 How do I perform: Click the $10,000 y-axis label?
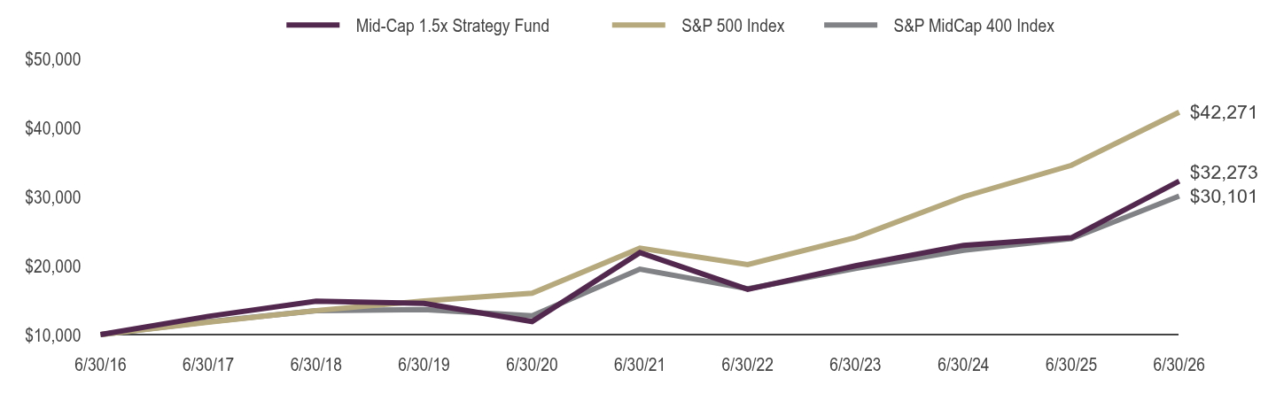pos(55,335)
